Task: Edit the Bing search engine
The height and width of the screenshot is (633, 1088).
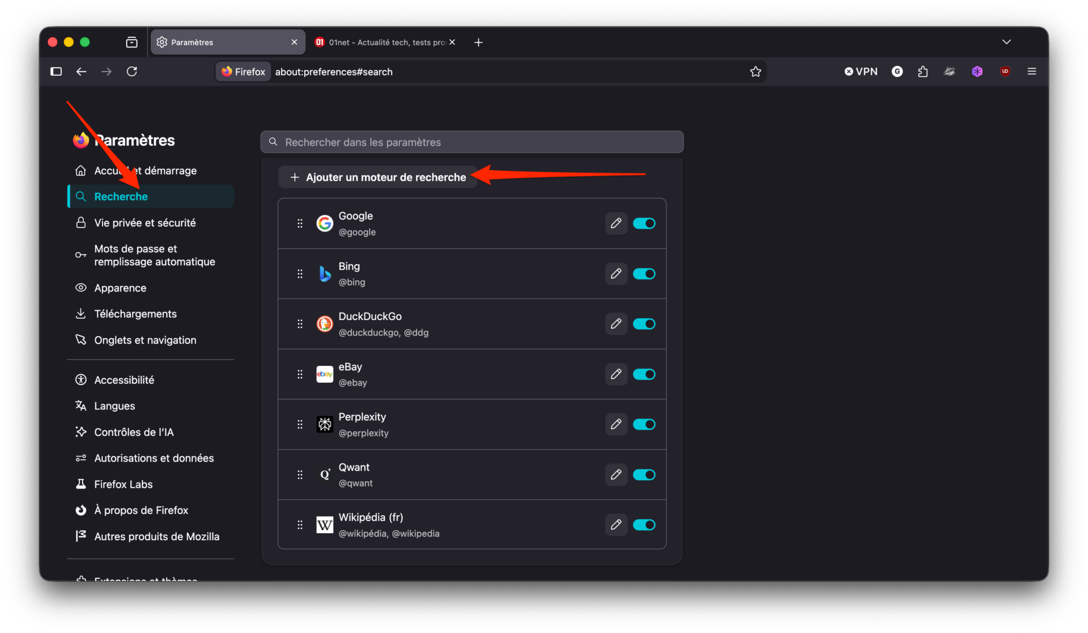Action: pyautogui.click(x=616, y=273)
